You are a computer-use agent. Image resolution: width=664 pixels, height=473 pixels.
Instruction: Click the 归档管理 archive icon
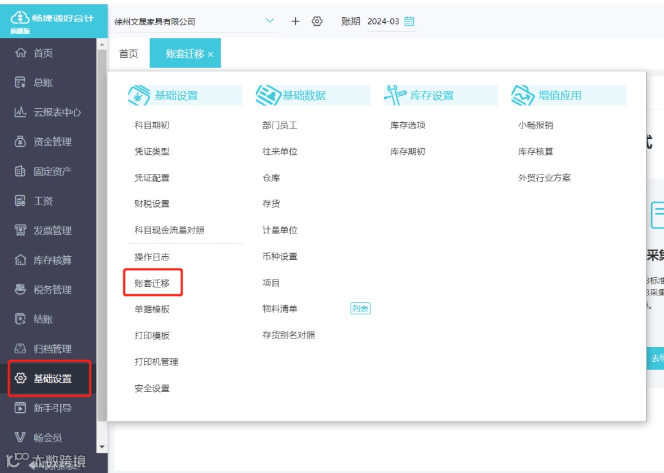pyautogui.click(x=20, y=349)
